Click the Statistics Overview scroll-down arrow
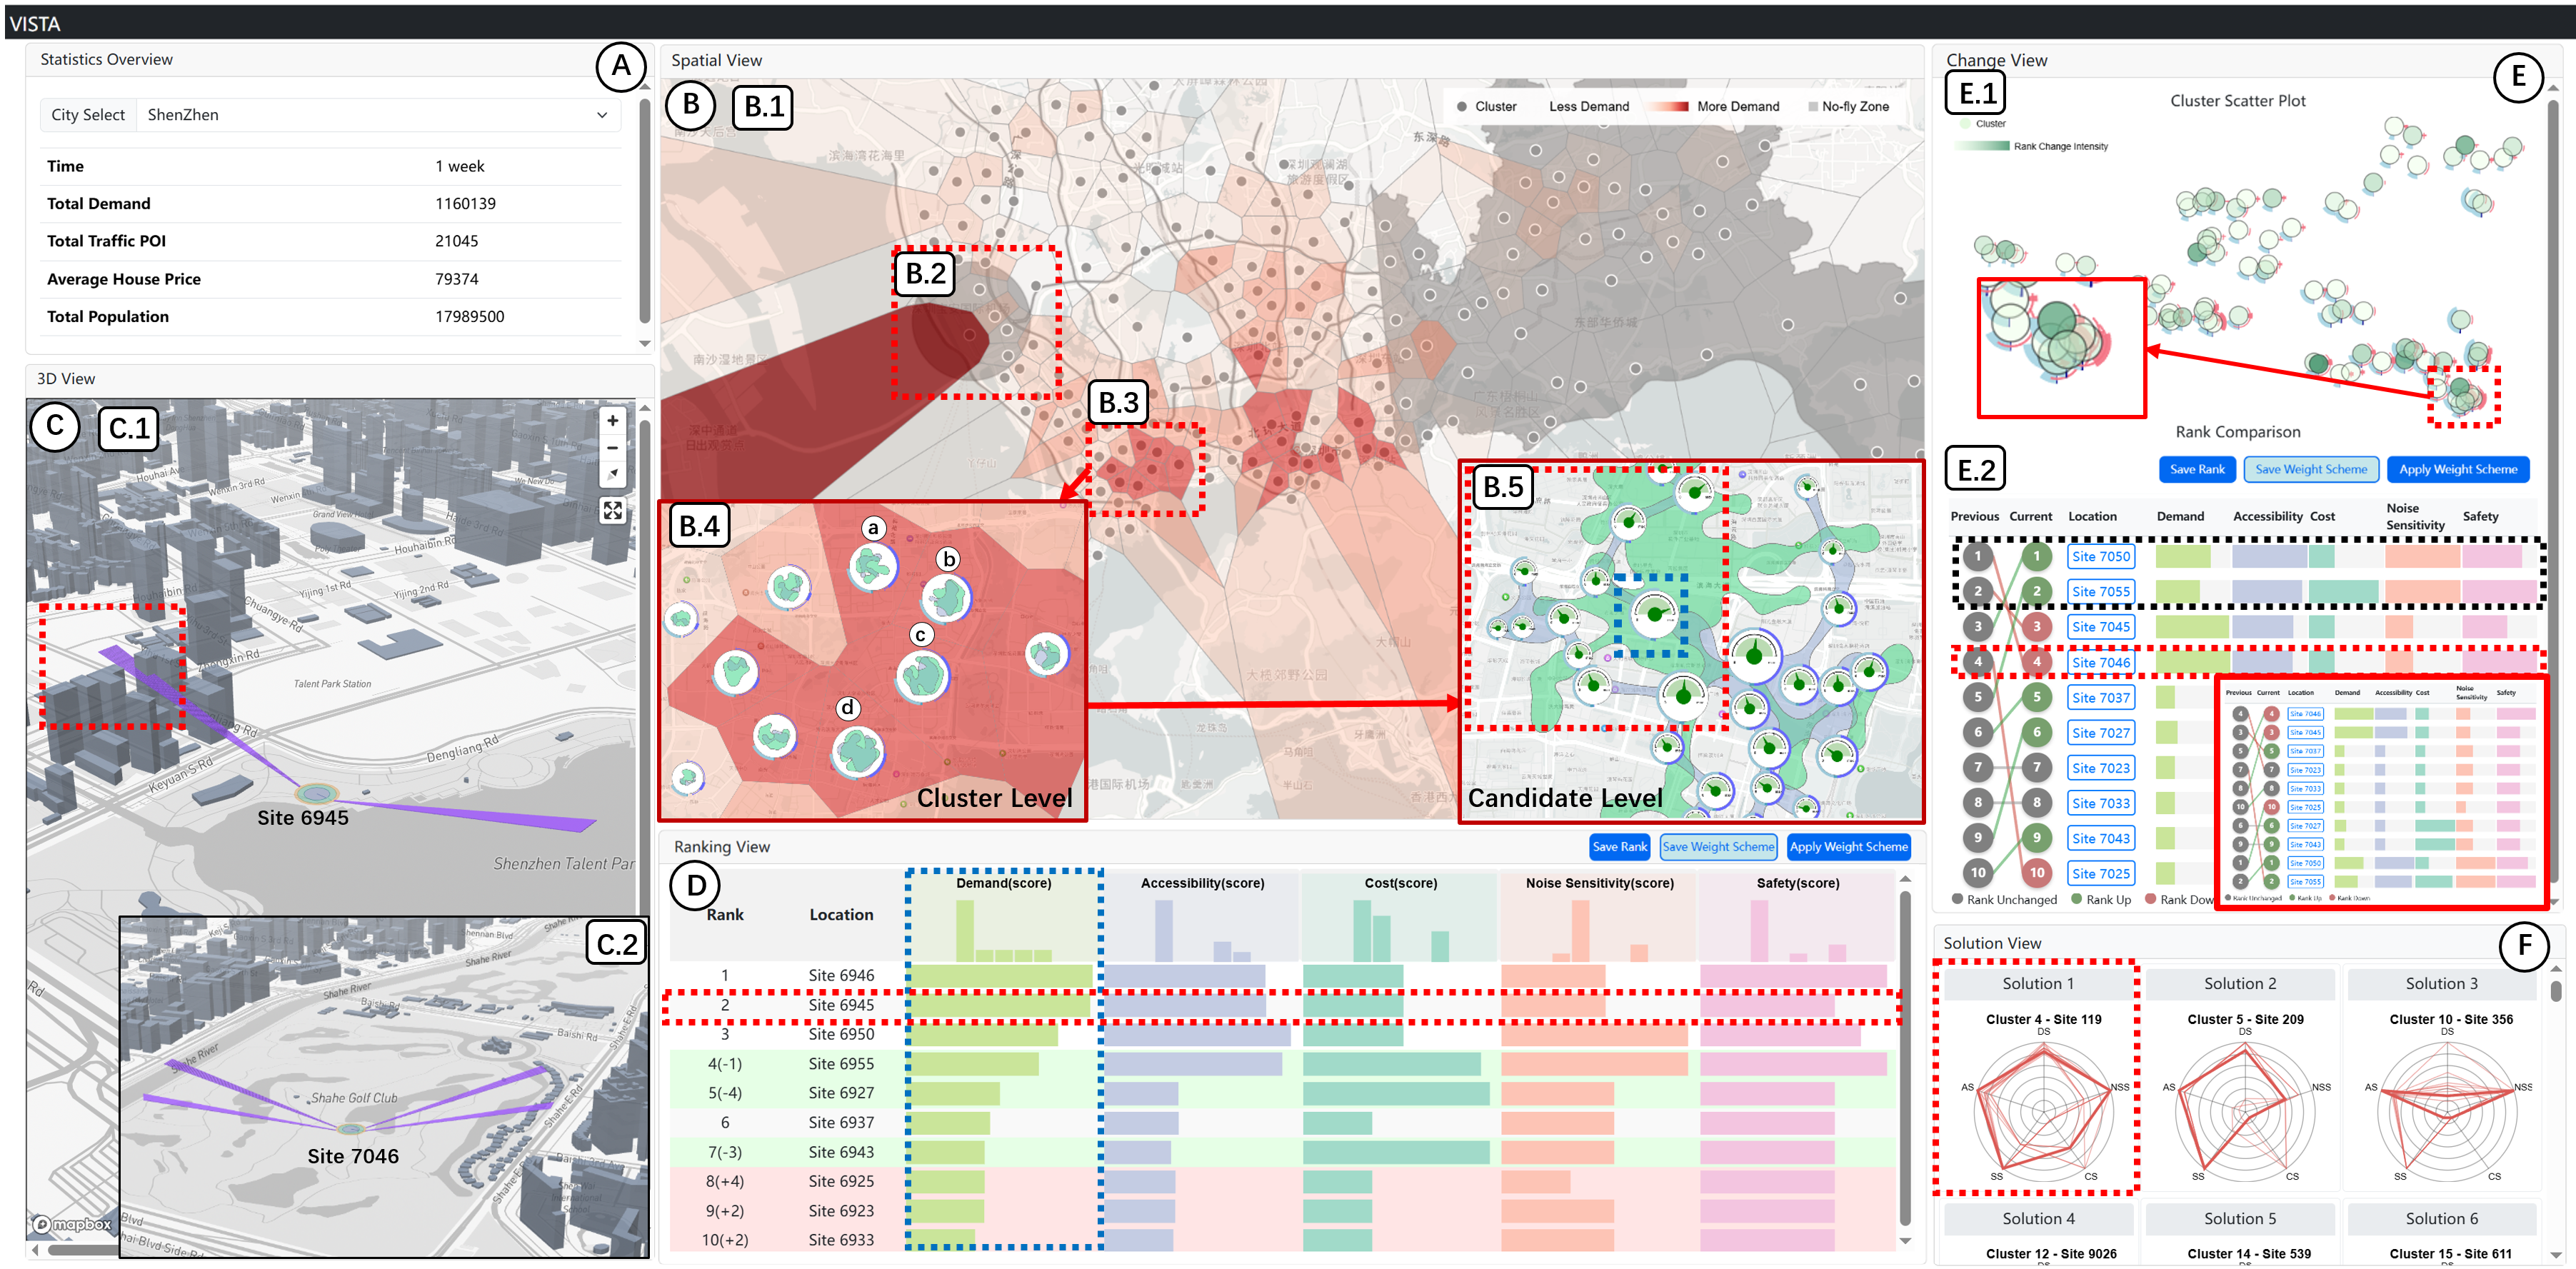Screen dimensions: 2576x1269 (645, 343)
